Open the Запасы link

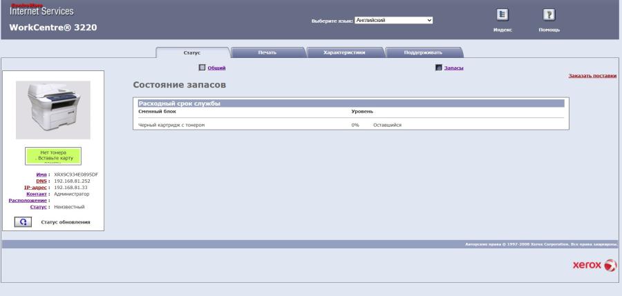454,68
